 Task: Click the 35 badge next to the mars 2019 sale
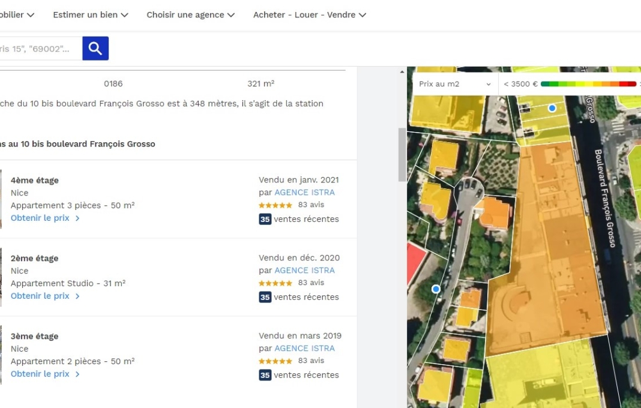pos(265,374)
